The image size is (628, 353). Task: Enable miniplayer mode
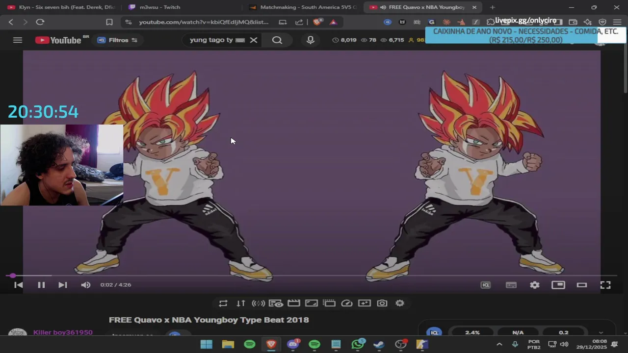(x=558, y=285)
